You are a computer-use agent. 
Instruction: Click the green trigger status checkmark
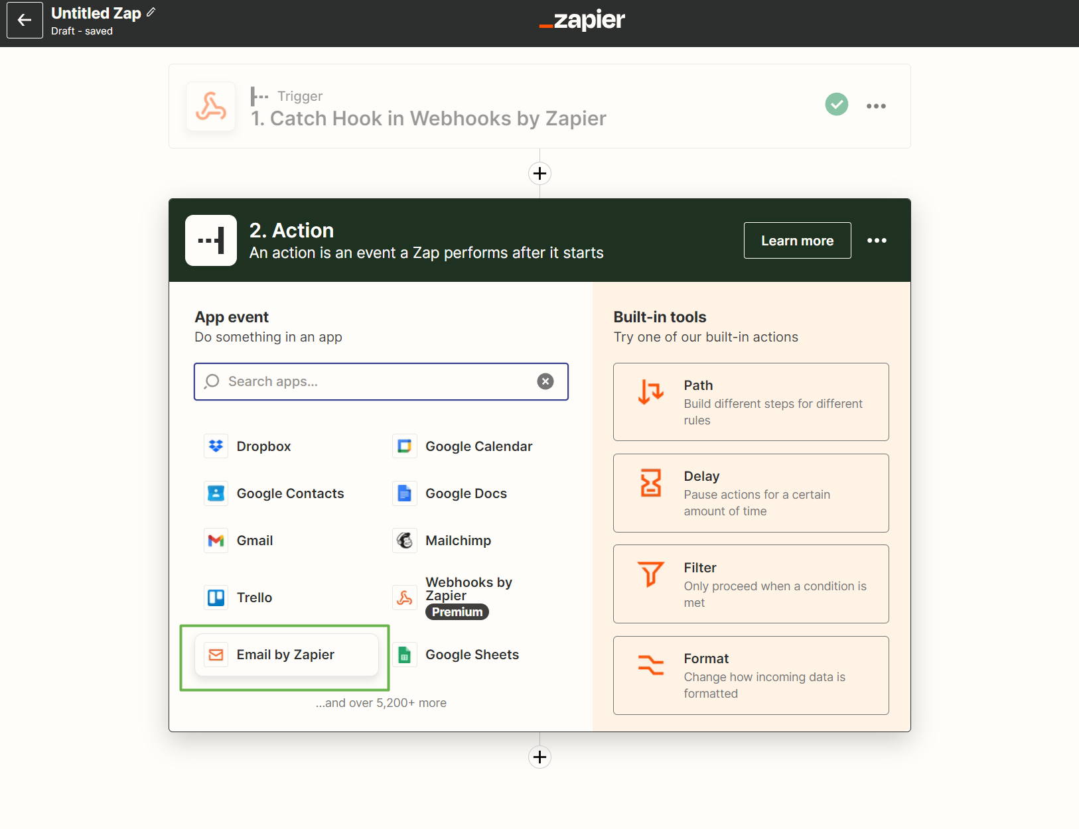(x=837, y=104)
